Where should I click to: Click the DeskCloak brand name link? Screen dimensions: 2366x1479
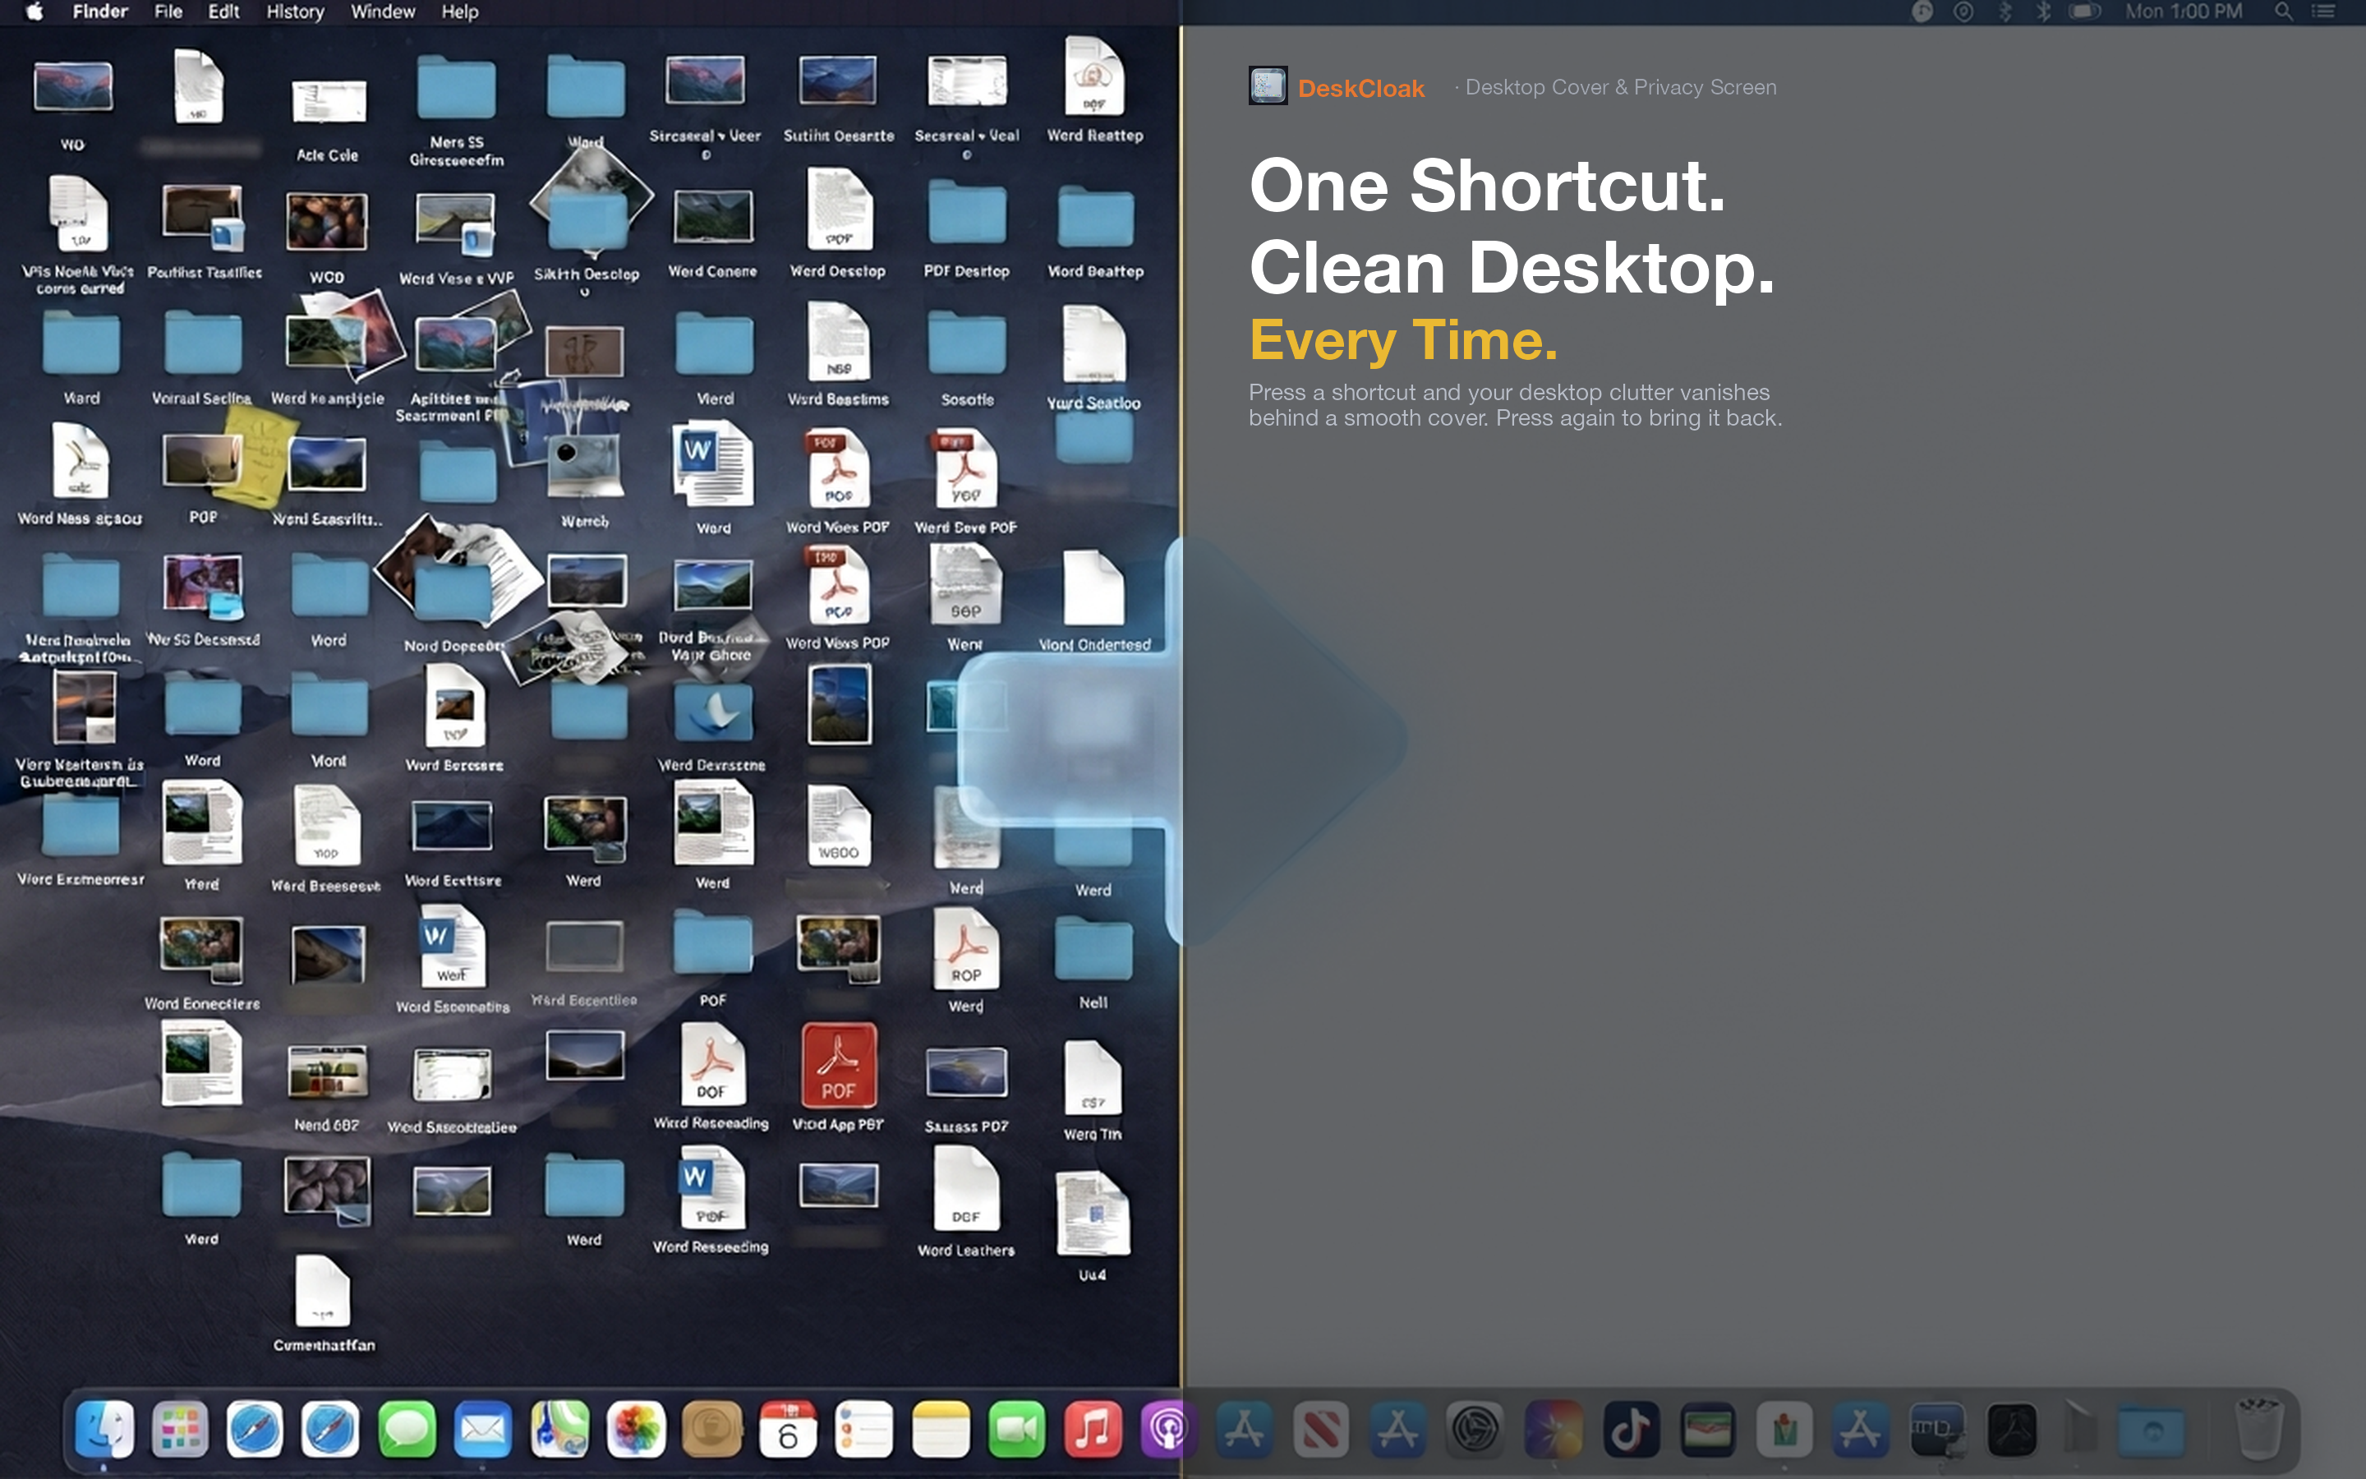(x=1361, y=88)
